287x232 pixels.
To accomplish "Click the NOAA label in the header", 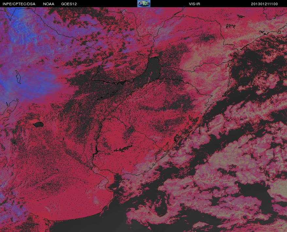I will click(49, 4).
